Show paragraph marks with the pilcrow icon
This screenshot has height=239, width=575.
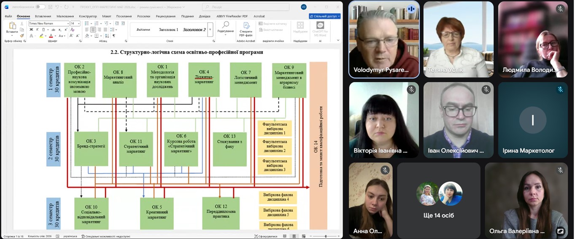(x=113, y=36)
